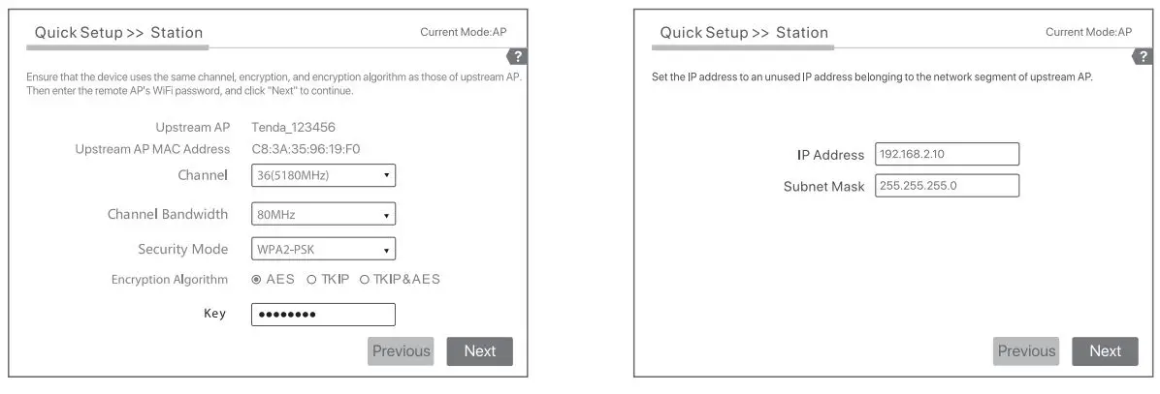The width and height of the screenshot is (1160, 394).
Task: Click the Subnet Mask input field
Action: [947, 186]
